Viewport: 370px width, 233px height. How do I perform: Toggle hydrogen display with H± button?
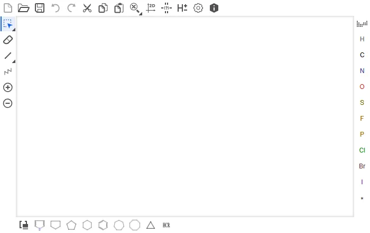182,8
